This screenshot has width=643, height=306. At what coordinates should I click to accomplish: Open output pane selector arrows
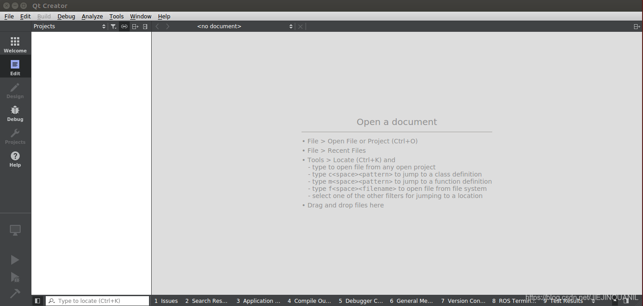(594, 301)
